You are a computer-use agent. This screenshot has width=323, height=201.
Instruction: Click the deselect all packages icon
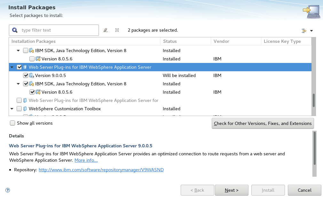[117, 30]
